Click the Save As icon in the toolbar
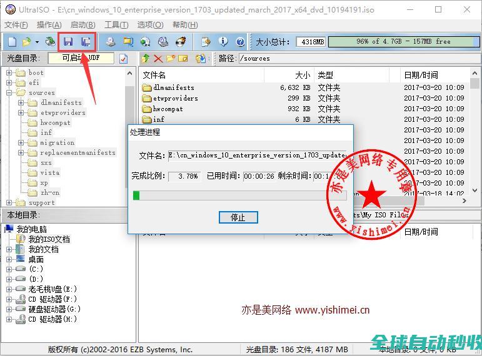Image resolution: width=482 pixels, height=356 pixels. point(86,42)
